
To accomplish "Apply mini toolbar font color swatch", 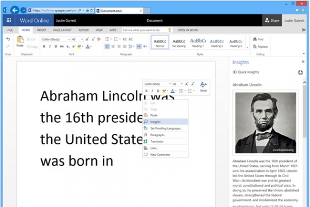I will tap(173, 91).
